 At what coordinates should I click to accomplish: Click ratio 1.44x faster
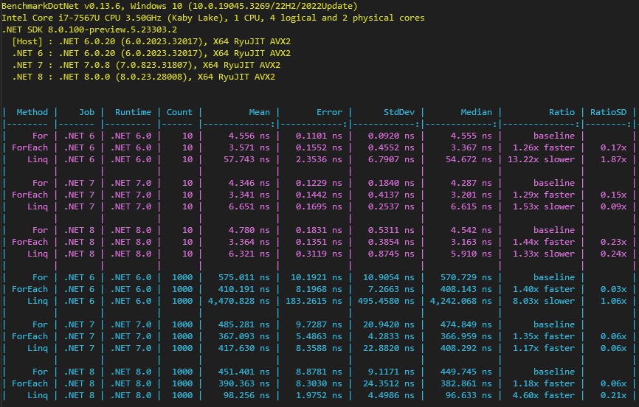(544, 242)
